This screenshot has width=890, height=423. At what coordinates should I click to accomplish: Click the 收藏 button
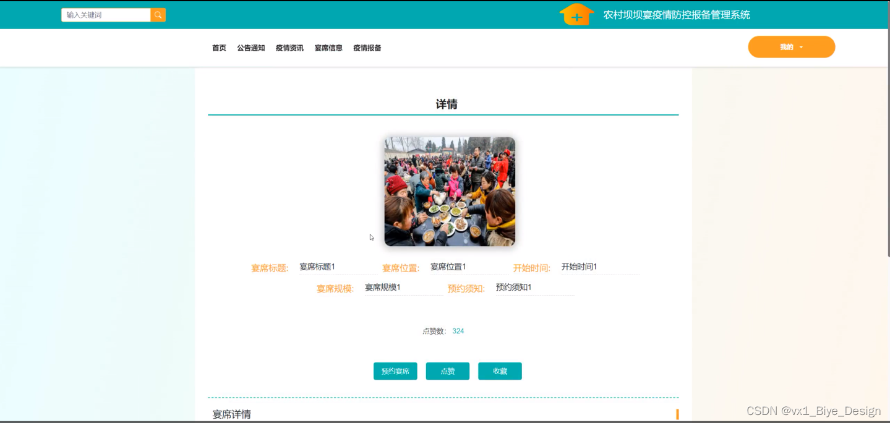click(x=500, y=371)
